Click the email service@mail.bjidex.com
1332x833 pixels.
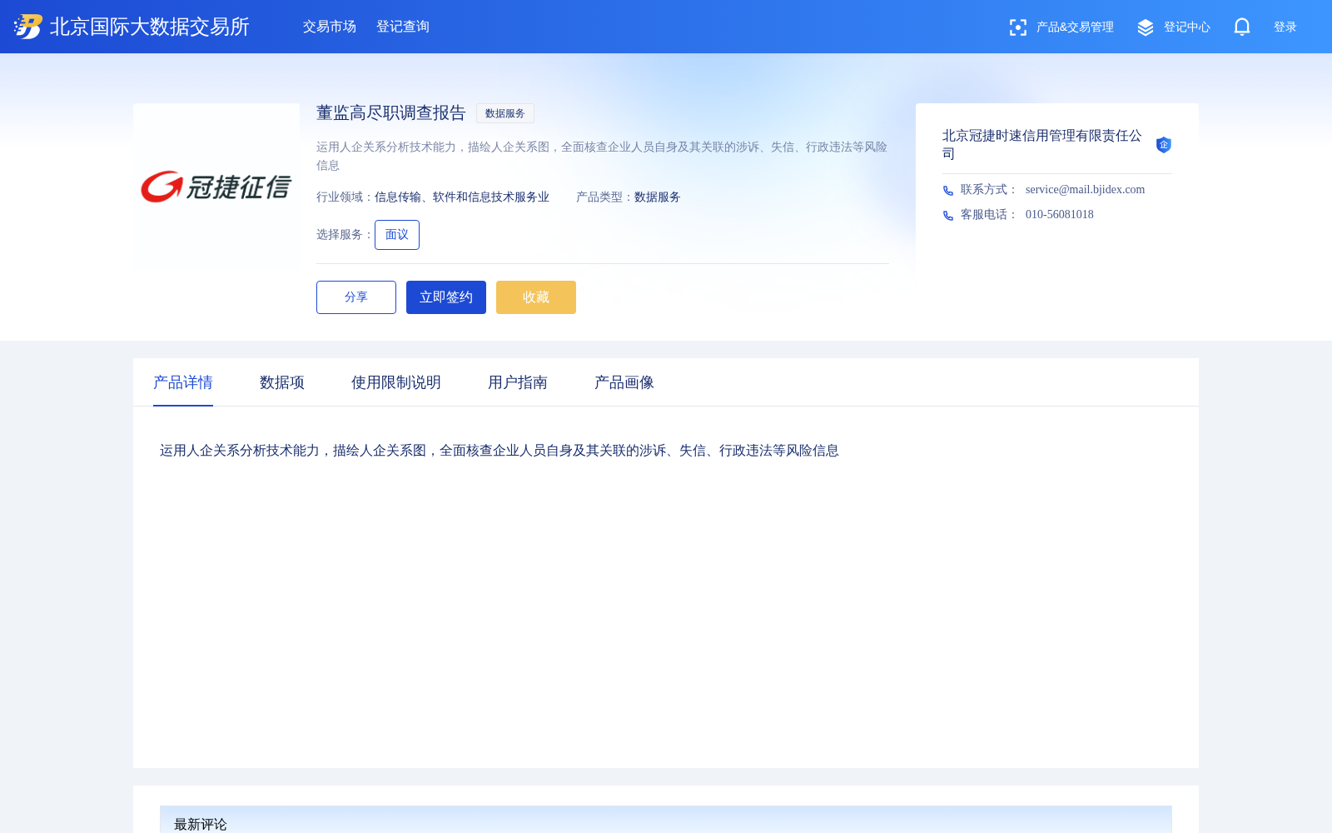1085,190
